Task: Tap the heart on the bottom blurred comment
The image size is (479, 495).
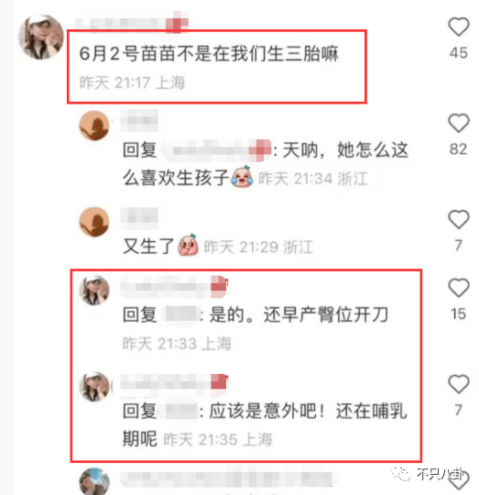Action: 459,480
